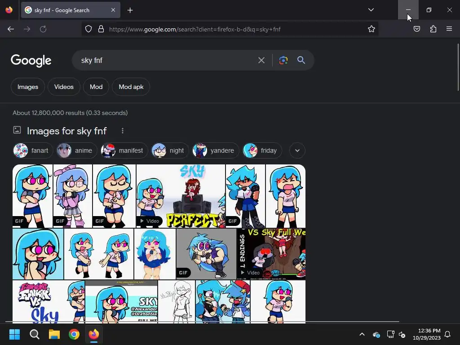The image size is (460, 345).
Task: Open the notifications bell icon
Action: [x=447, y=334]
